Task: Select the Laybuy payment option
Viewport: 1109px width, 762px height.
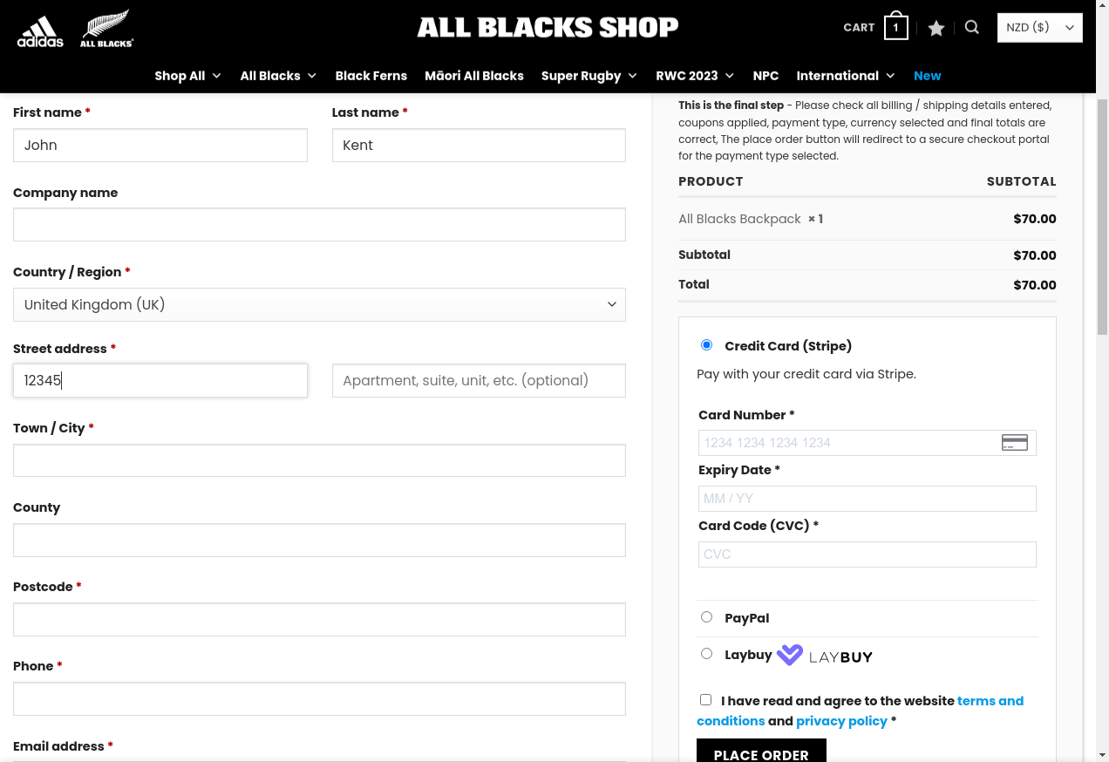Action: (x=706, y=654)
